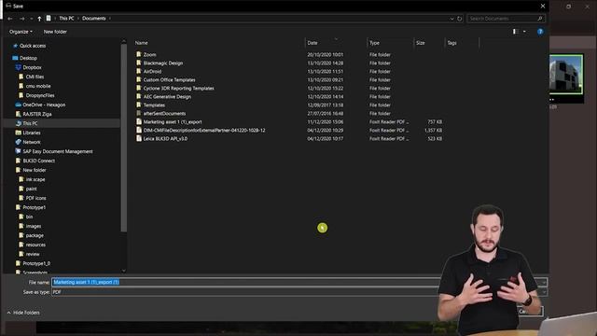Open the Help icon
This screenshot has height=336, width=597.
tap(540, 32)
